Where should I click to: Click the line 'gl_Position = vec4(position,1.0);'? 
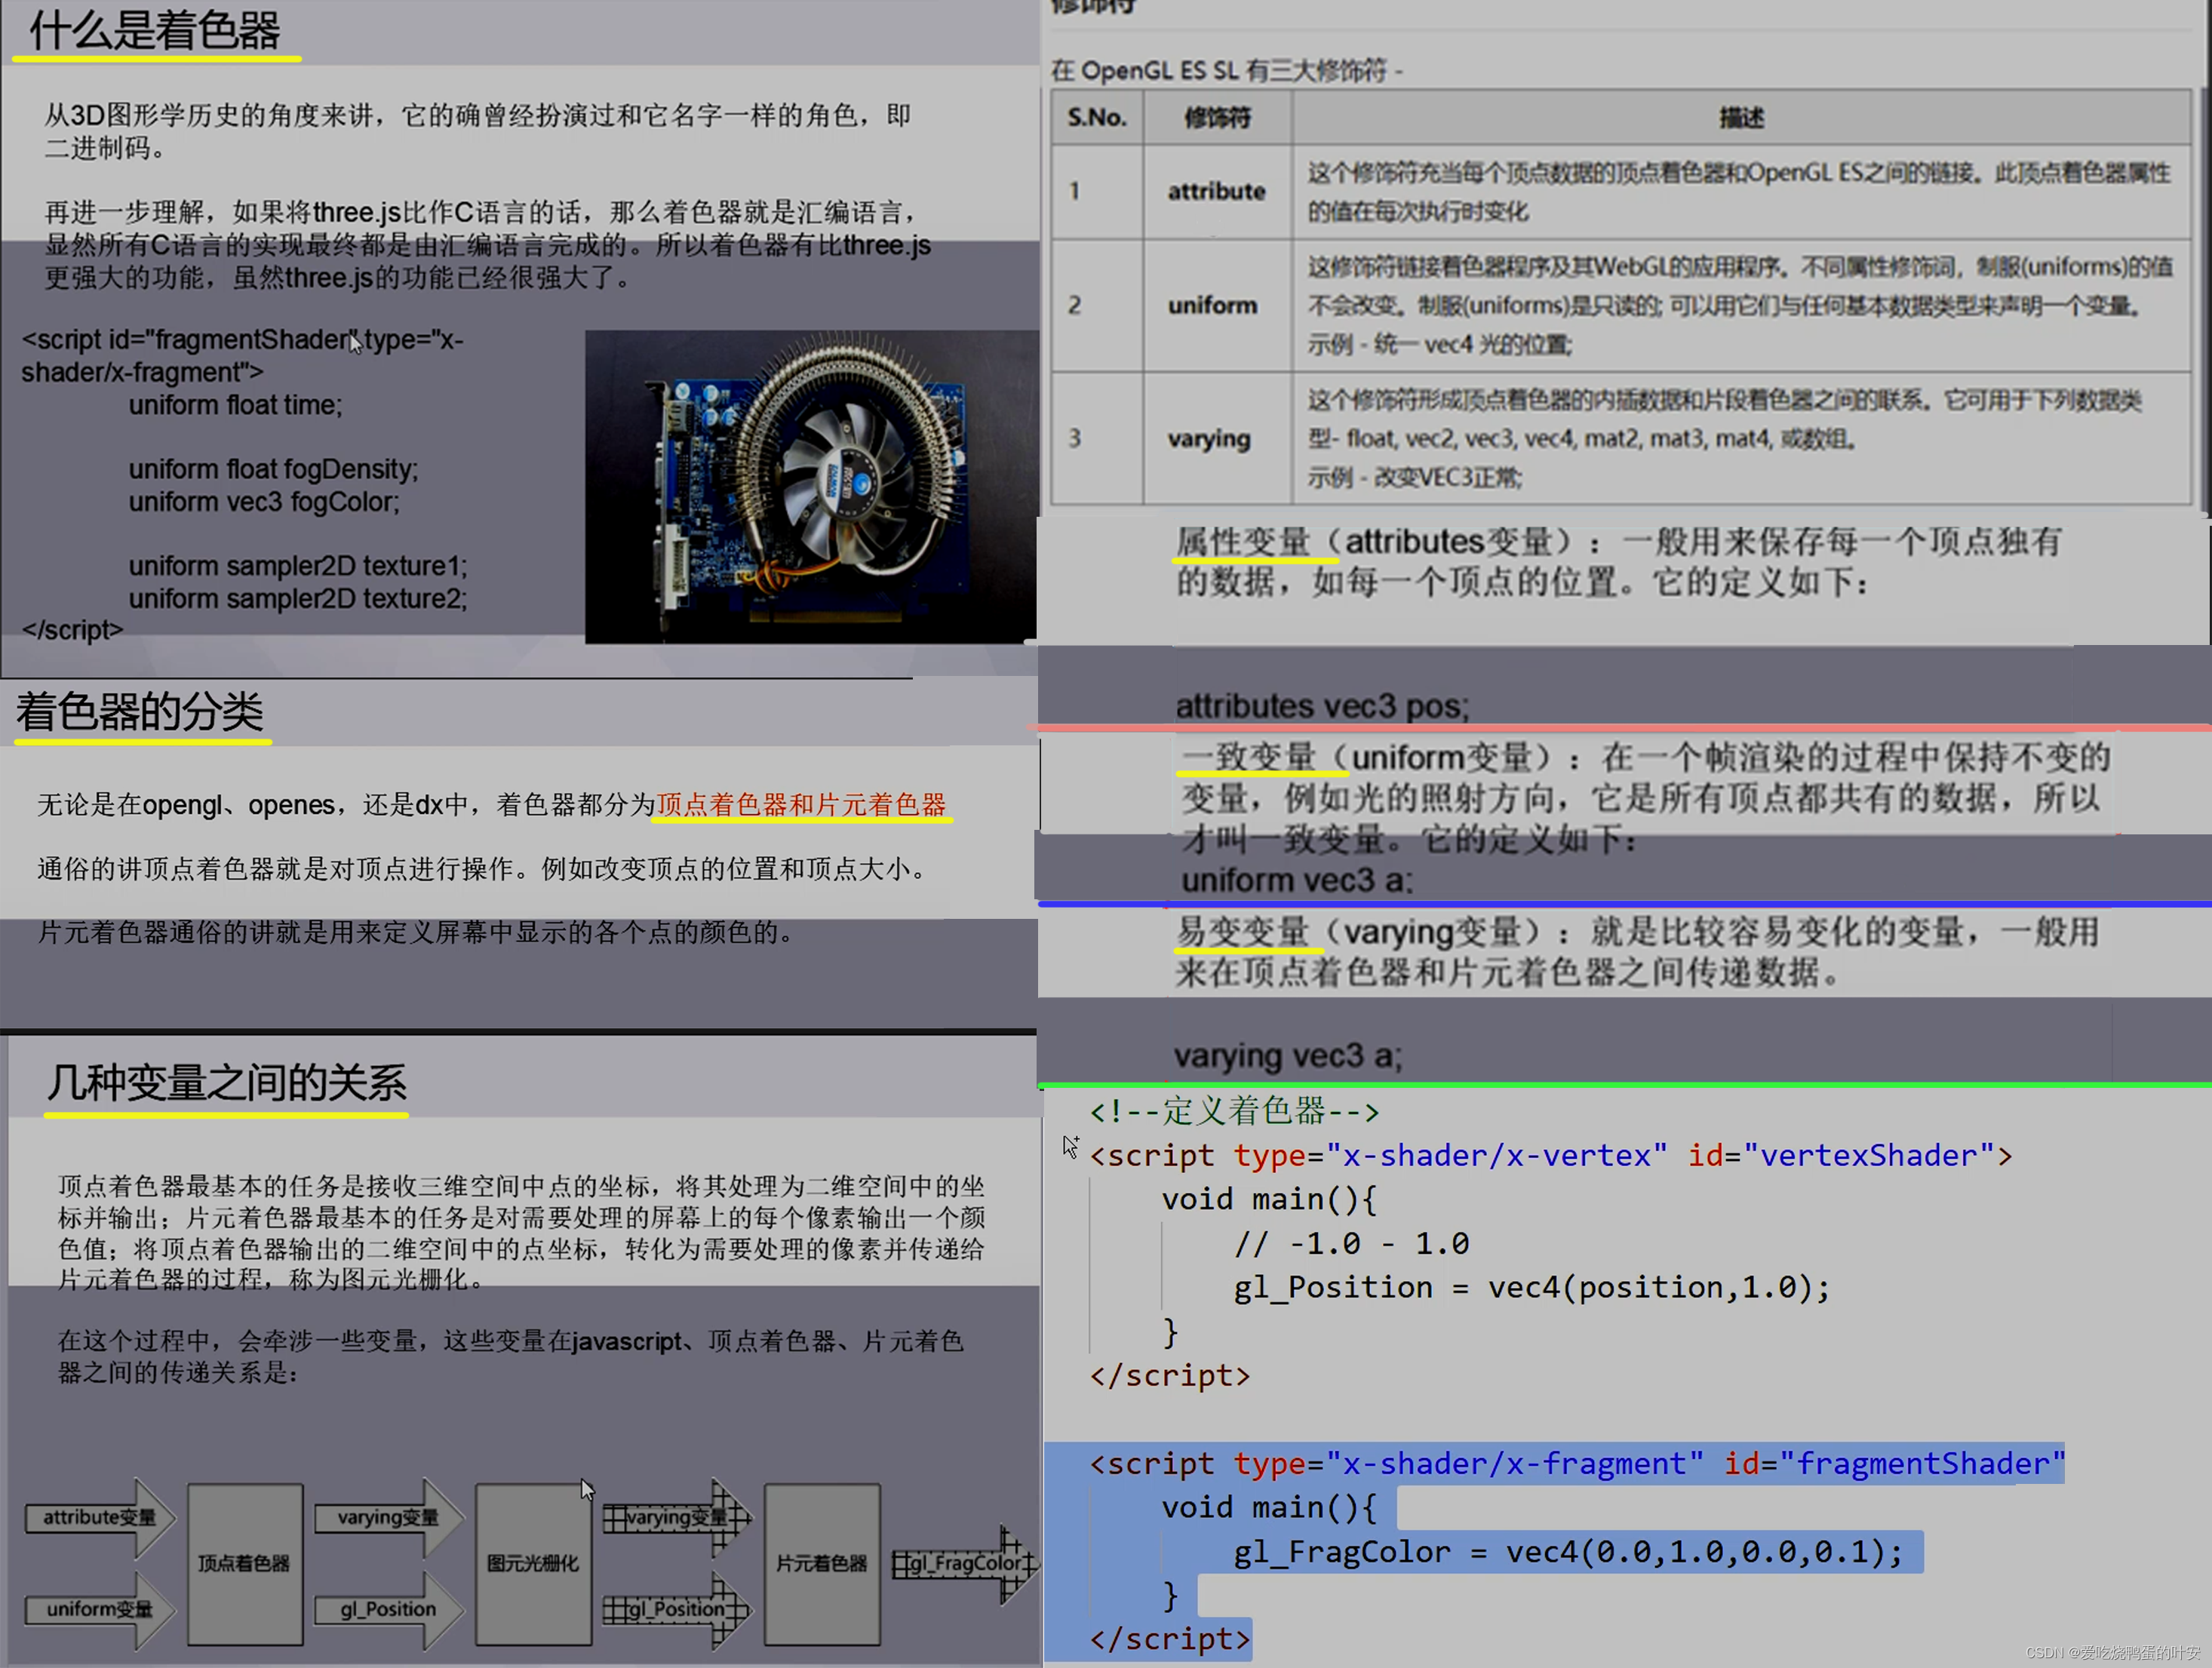[x=1531, y=1287]
